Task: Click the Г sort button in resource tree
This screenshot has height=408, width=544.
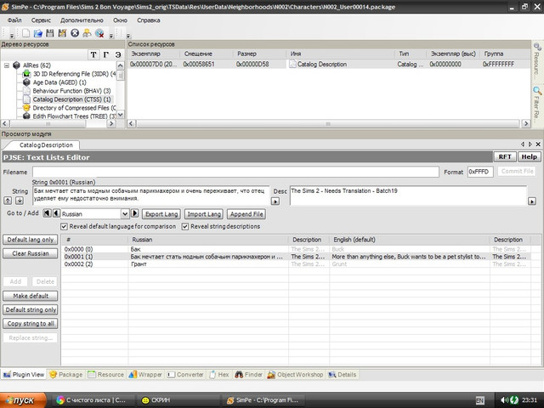Action: click(105, 54)
